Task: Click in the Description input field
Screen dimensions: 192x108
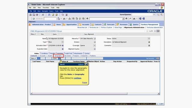Action: point(130,42)
